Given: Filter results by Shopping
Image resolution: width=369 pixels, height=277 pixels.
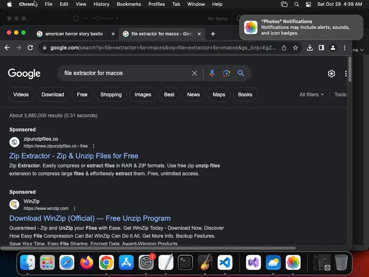Looking at the screenshot, I should (x=111, y=95).
